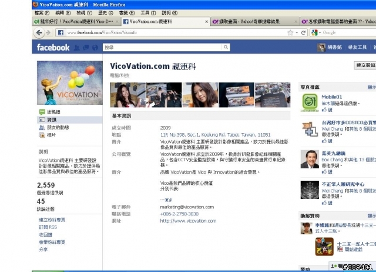Open the 檔案 (F) menu

click(42, 13)
